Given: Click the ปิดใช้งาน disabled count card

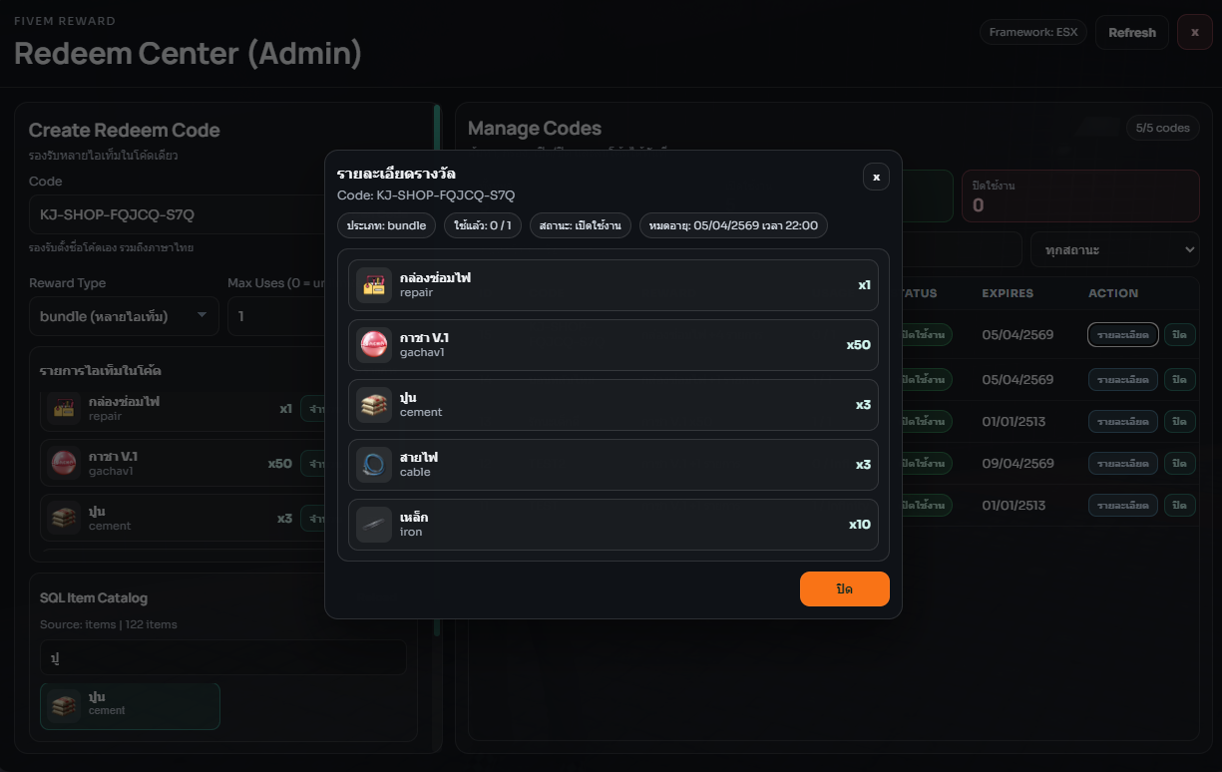Looking at the screenshot, I should 1080,195.
